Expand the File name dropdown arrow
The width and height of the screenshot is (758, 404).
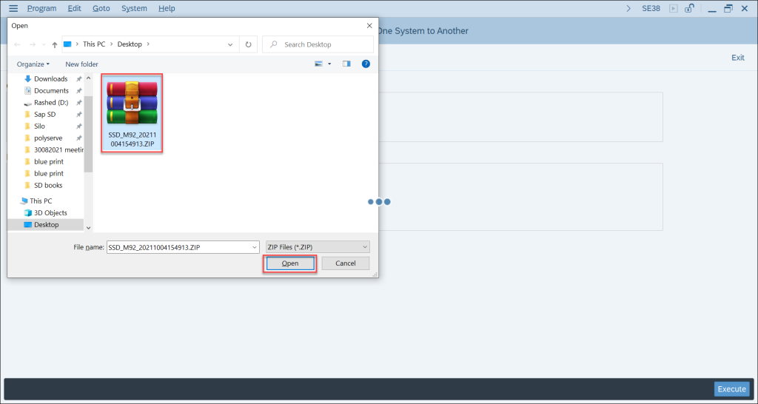255,247
